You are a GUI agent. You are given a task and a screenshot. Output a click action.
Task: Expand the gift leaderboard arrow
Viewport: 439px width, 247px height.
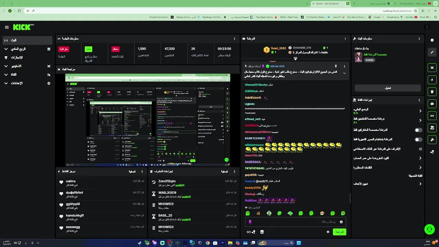[295, 59]
